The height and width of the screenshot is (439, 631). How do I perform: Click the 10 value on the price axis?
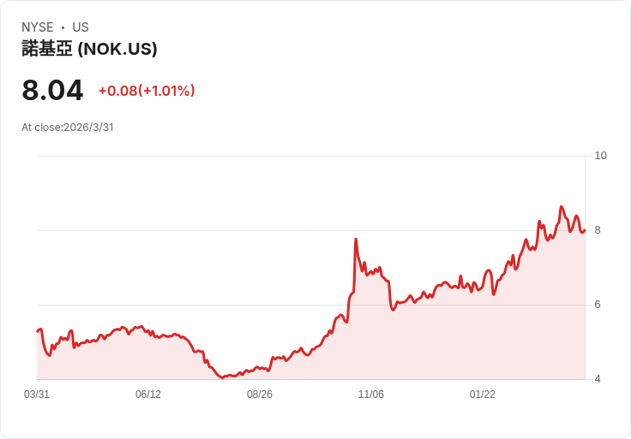[600, 156]
